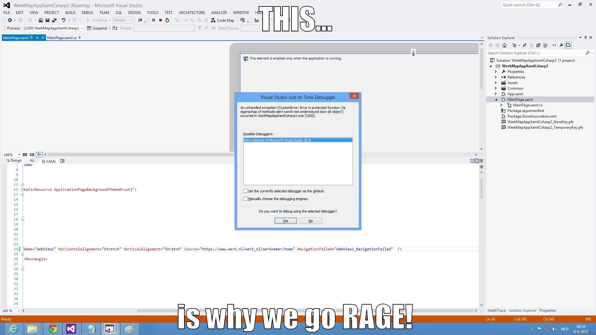
Task: Click No in the Just-In-Time Debugger dialog
Action: (311, 221)
